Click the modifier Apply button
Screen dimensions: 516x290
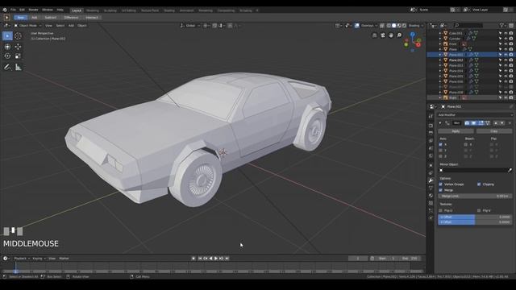(x=456, y=131)
